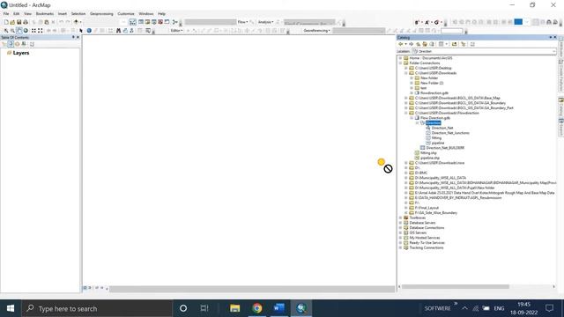Image resolution: width=564 pixels, height=317 pixels.
Task: Select the Pan tool
Action: tap(19, 31)
